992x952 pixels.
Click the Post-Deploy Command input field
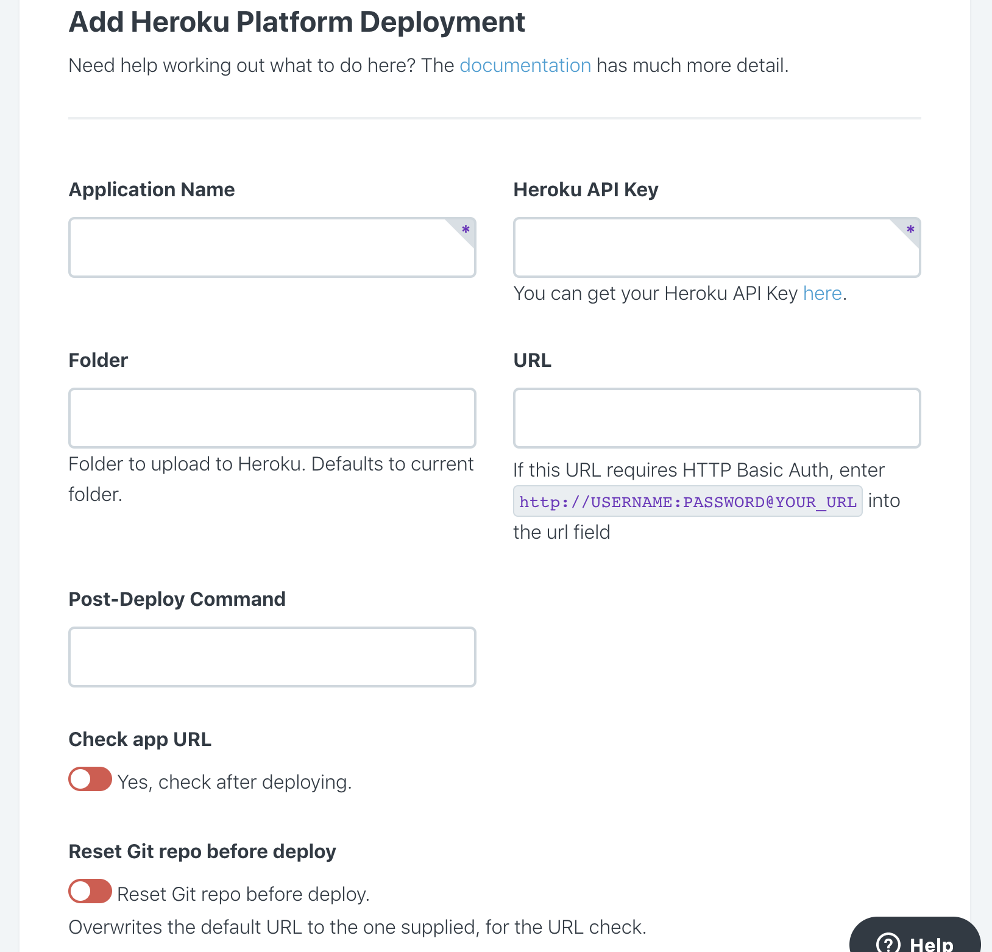pyautogui.click(x=272, y=657)
